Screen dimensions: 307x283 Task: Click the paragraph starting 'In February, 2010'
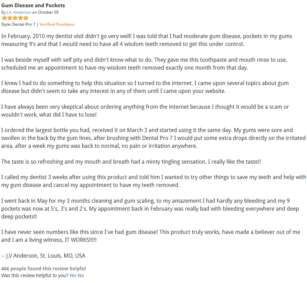(x=147, y=40)
